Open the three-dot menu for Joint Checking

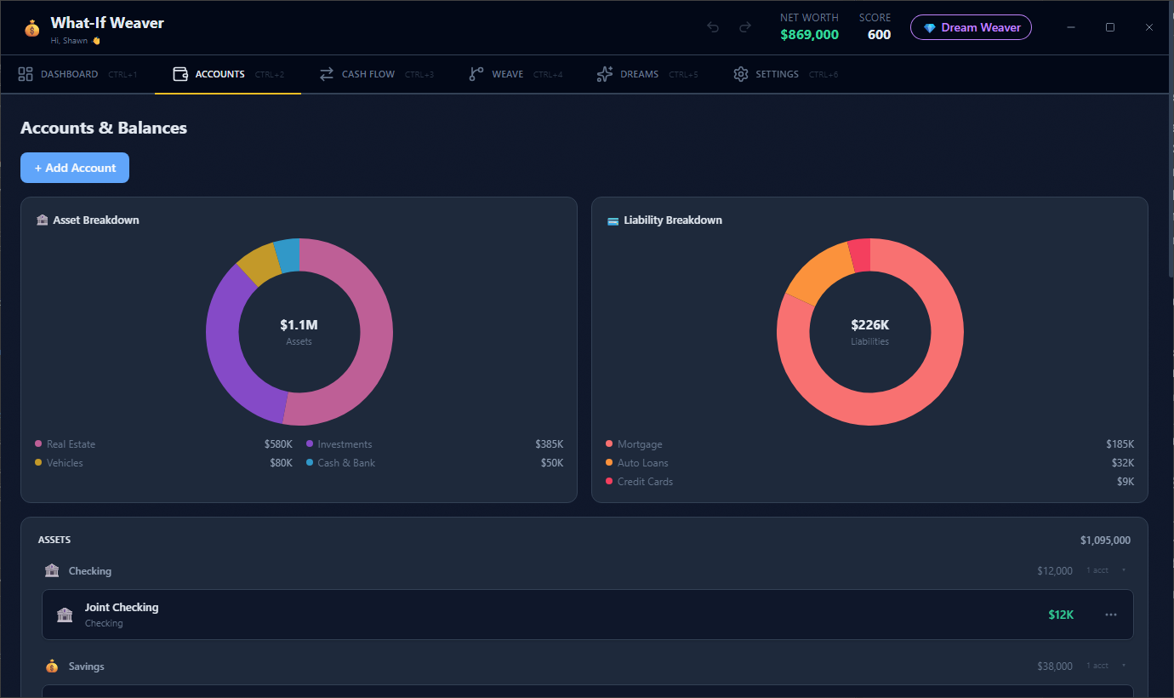pyautogui.click(x=1111, y=615)
